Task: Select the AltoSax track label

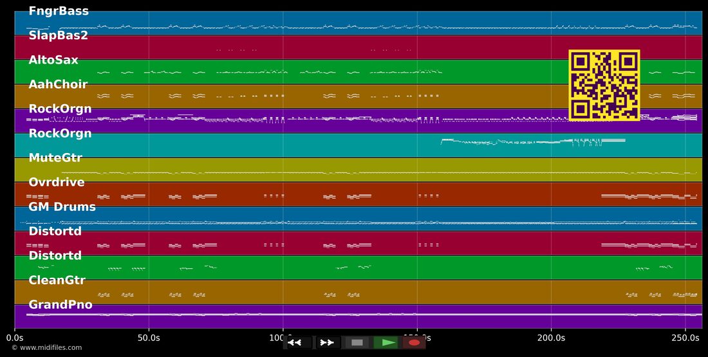Action: (53, 60)
